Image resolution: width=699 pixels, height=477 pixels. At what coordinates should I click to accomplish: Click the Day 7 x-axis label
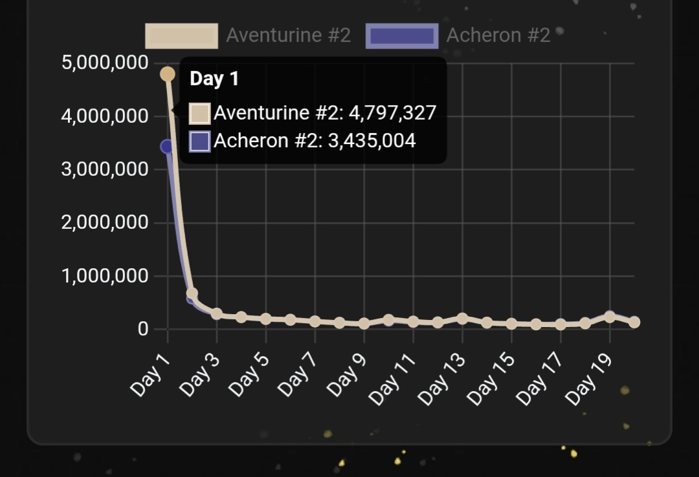[298, 375]
